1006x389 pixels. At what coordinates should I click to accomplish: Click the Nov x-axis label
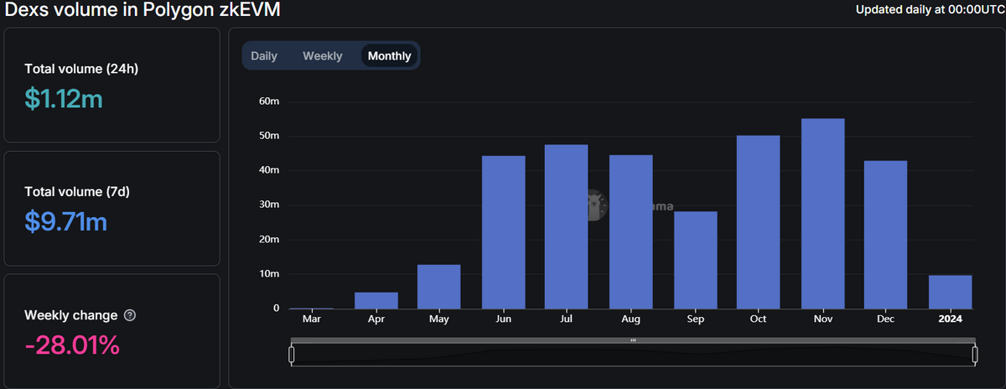coord(822,319)
